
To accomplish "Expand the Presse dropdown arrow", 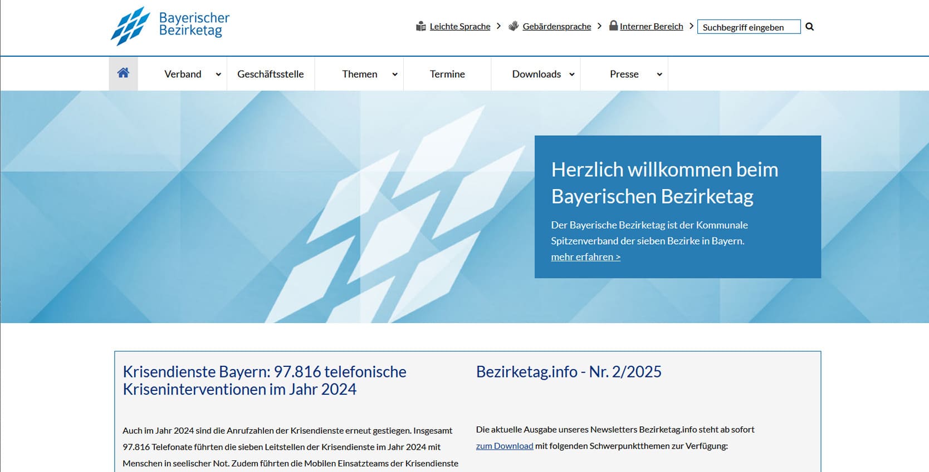I will point(659,74).
